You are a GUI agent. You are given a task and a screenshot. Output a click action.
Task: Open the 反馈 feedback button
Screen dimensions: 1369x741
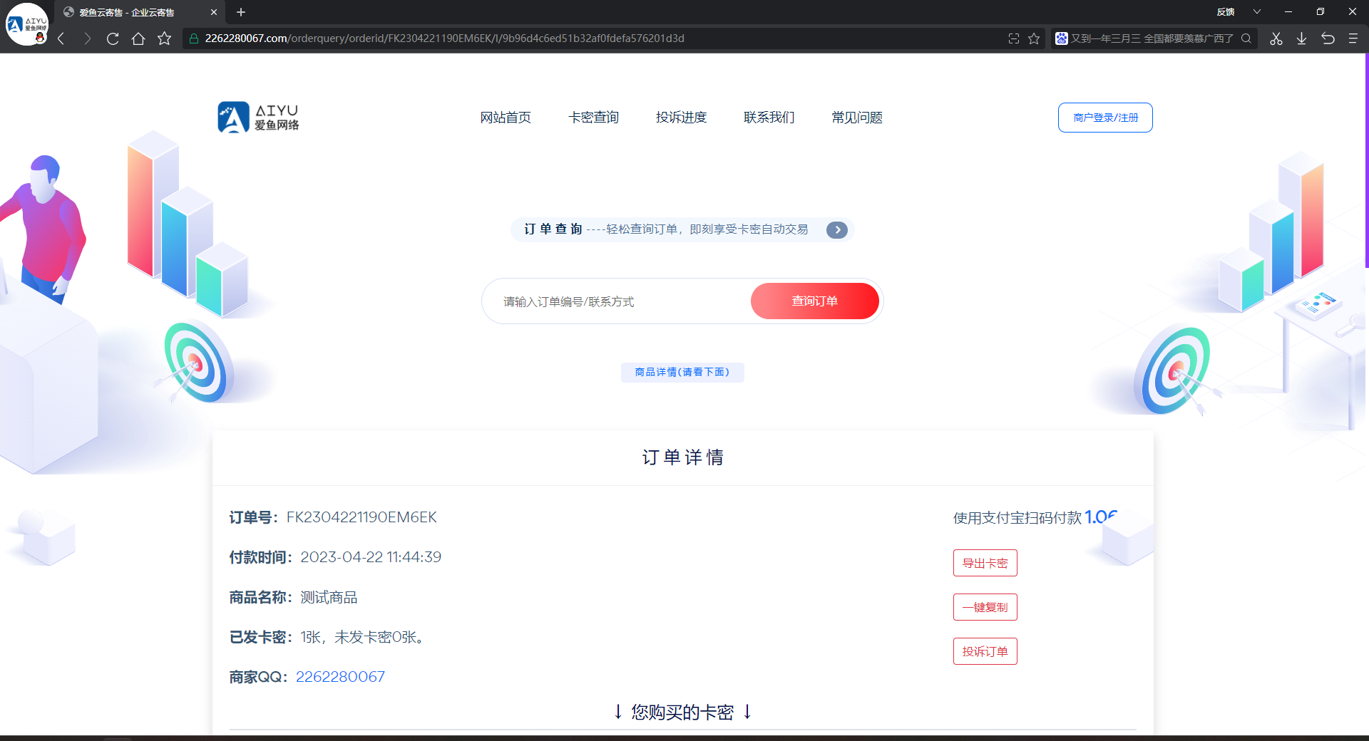(1226, 12)
